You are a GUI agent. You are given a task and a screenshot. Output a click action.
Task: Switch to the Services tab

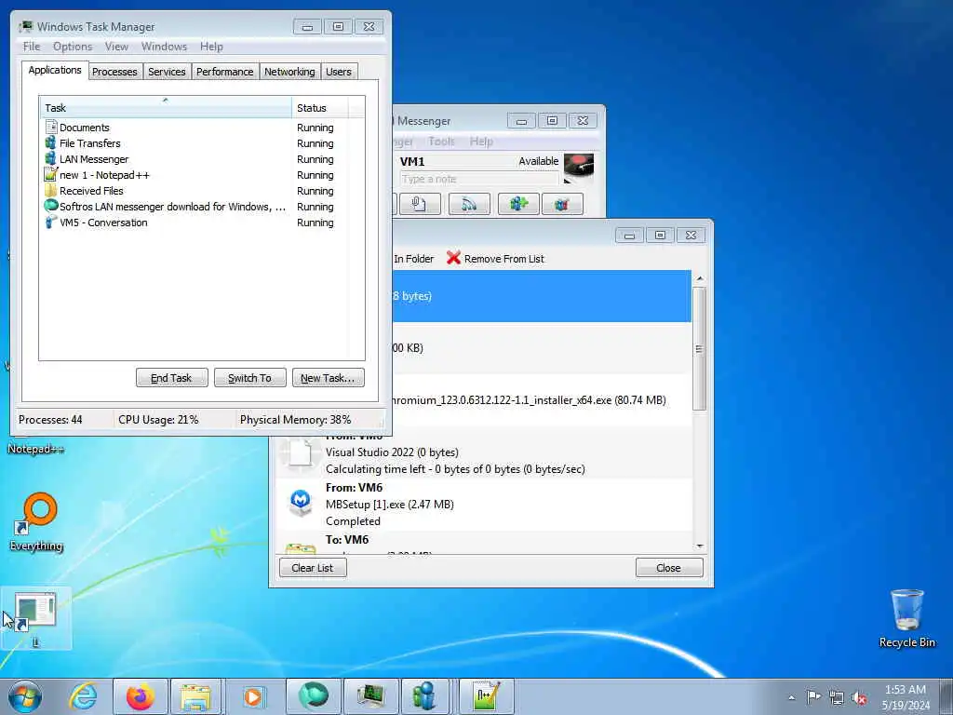click(x=168, y=72)
